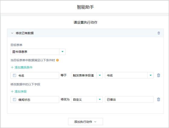Image resolution: width=169 pixels, height=128 pixels.
Task: Open the 图书信息表 target form dropdown
Action: point(62,52)
